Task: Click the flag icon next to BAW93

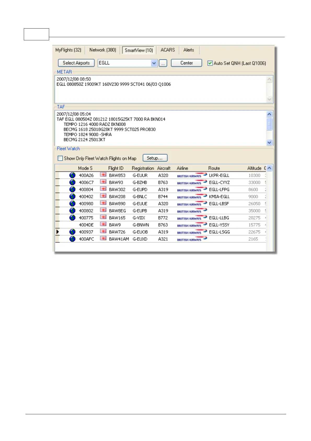Action: coord(103,182)
